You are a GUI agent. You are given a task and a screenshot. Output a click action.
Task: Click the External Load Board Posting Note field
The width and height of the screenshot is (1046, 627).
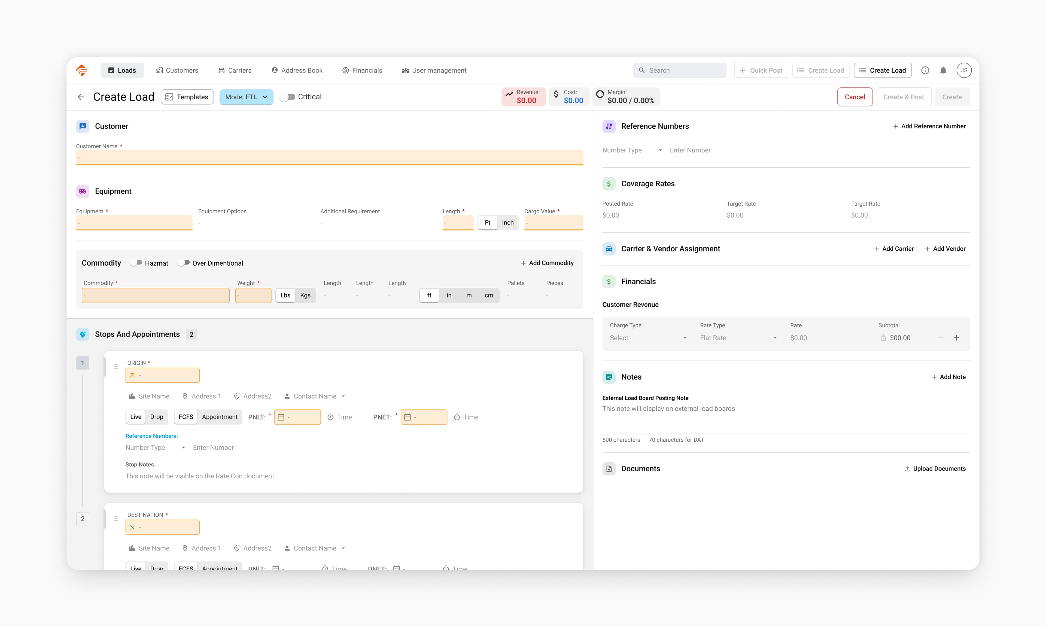[786, 418]
